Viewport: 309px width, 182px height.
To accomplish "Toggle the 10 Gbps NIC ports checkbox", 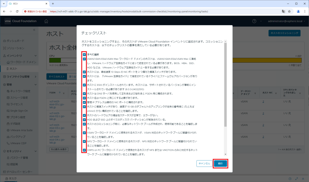I will point(84,72).
